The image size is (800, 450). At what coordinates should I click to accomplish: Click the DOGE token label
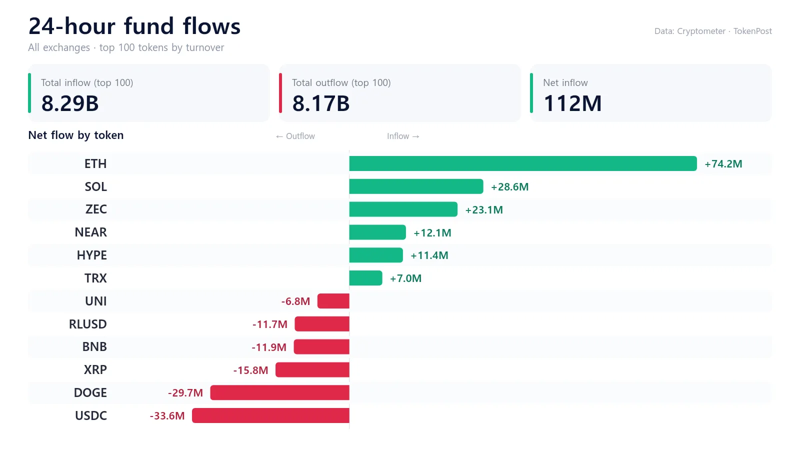[90, 393]
